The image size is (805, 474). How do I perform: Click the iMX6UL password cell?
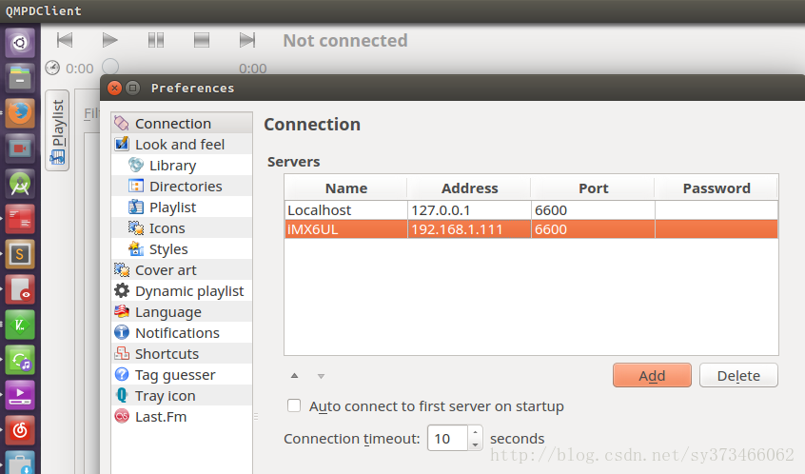(x=717, y=229)
